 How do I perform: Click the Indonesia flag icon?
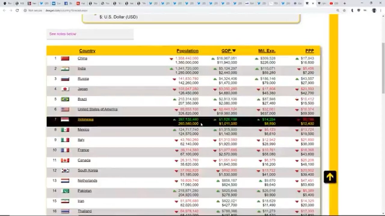(x=65, y=120)
